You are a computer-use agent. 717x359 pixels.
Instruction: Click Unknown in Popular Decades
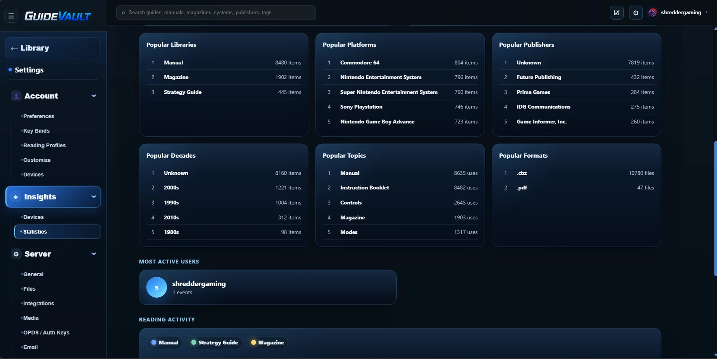223,173
